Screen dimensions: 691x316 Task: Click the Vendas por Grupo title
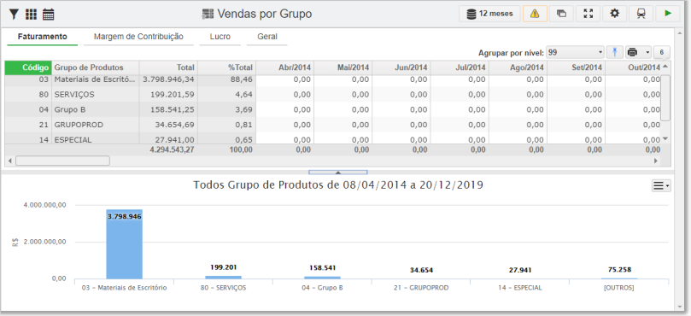point(265,15)
